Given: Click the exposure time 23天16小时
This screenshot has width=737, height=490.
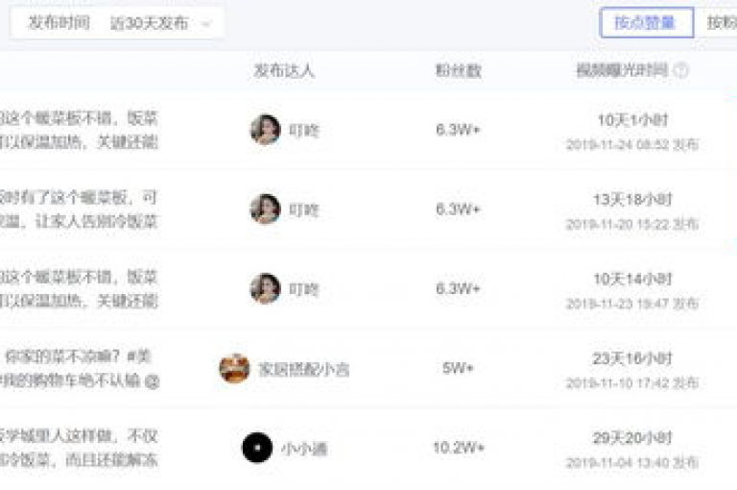Looking at the screenshot, I should 632,358.
